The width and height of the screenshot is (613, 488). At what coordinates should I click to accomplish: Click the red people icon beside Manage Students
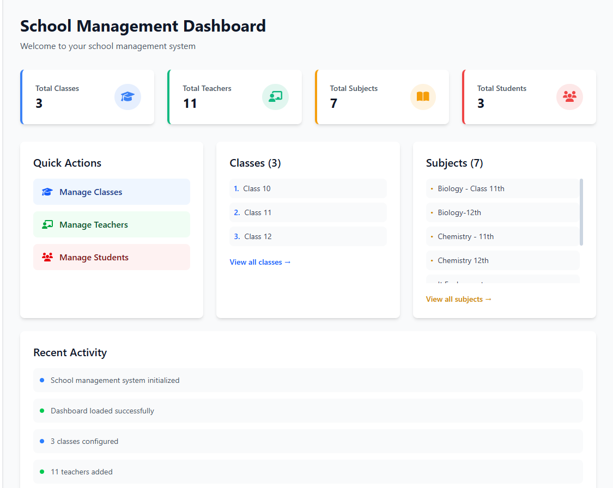[47, 257]
